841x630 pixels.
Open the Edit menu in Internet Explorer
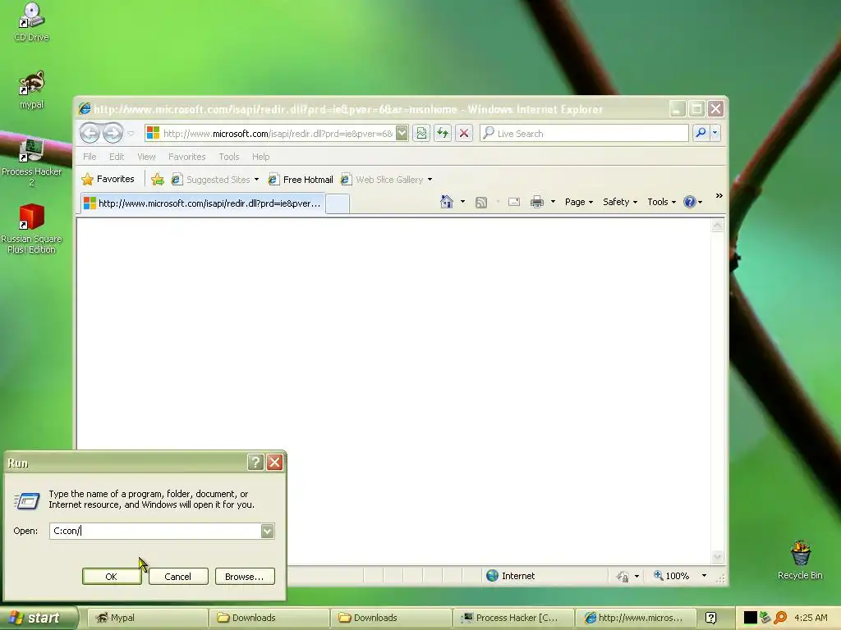117,157
